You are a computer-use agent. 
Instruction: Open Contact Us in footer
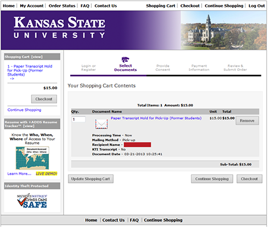tap(114, 220)
